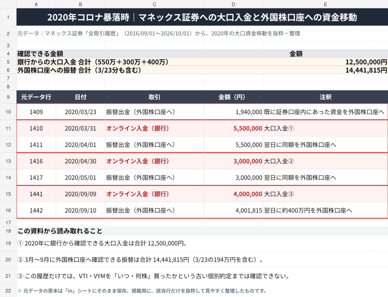Click the '注釈' table header

click(x=325, y=97)
